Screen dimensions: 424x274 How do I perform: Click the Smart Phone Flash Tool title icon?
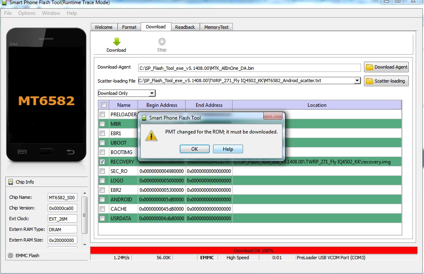[4, 2]
